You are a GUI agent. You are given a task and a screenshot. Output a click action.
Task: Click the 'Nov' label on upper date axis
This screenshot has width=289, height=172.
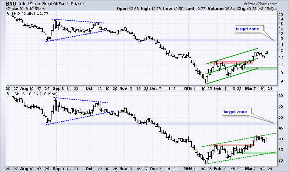pyautogui.click(x=123, y=88)
